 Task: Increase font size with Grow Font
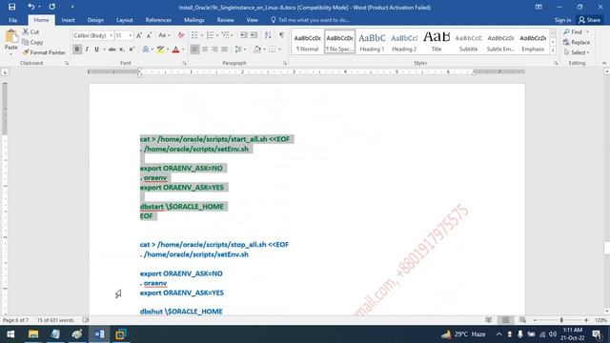pyautogui.click(x=139, y=35)
